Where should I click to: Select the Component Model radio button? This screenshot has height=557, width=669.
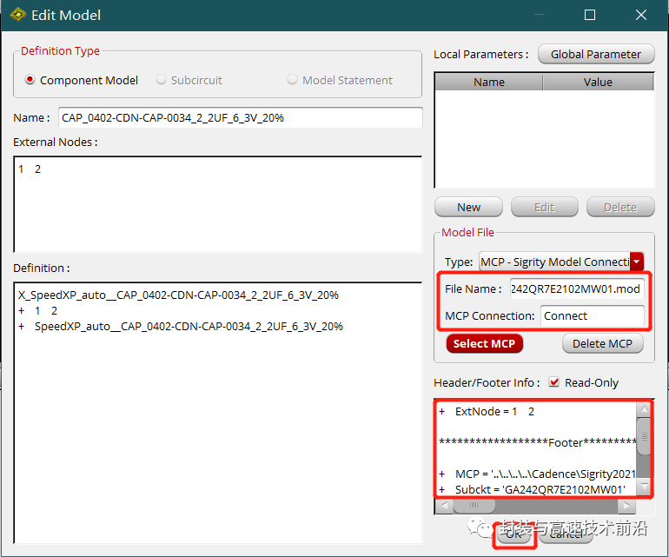coord(30,80)
